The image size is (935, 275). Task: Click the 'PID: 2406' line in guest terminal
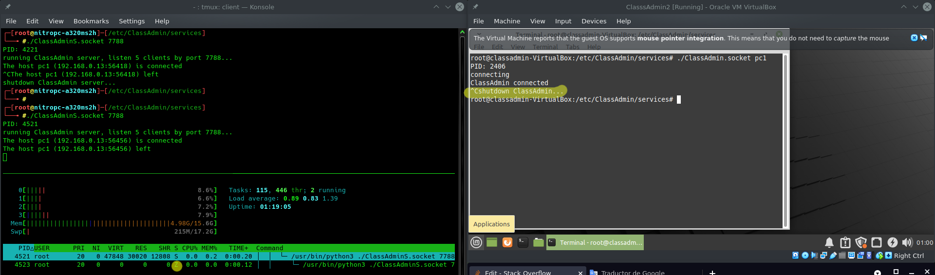(x=488, y=66)
